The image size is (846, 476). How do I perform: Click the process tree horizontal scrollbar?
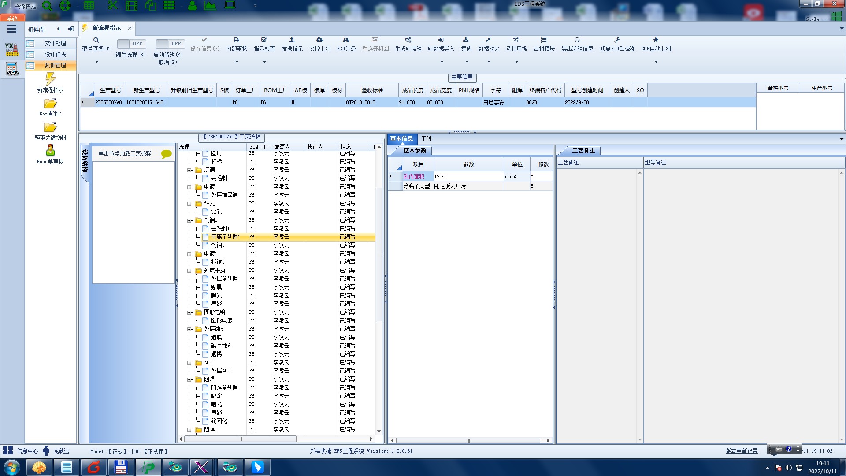click(240, 439)
